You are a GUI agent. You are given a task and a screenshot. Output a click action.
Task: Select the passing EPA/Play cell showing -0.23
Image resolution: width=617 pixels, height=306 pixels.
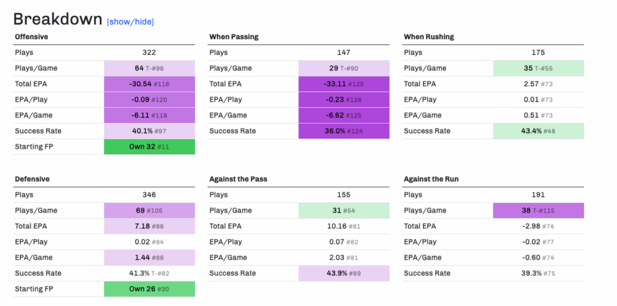pyautogui.click(x=344, y=99)
